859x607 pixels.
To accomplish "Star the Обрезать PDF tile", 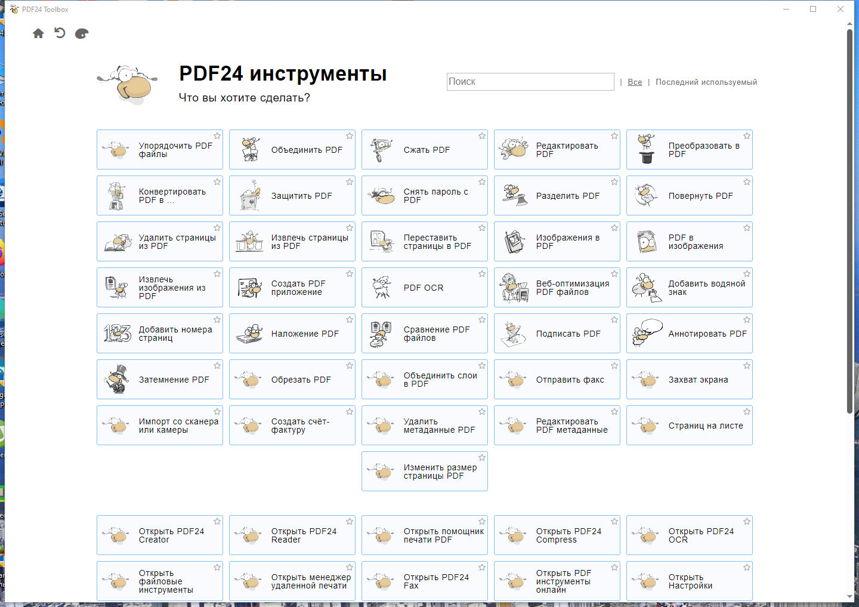I will [x=350, y=366].
